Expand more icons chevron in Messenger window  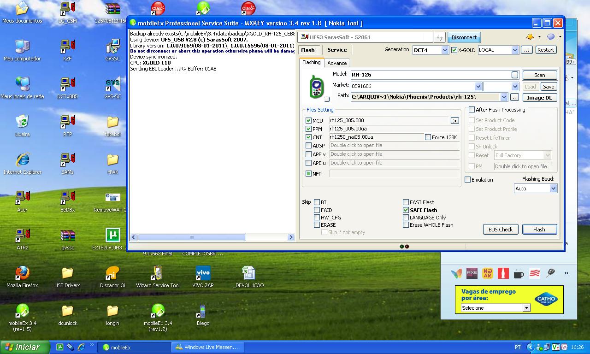566,273
